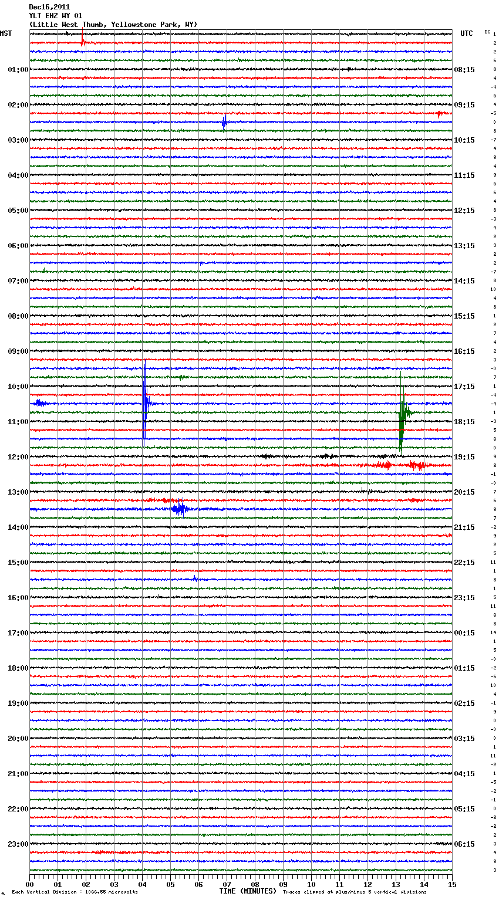Select the 23:00 MST time label

[x=18, y=844]
